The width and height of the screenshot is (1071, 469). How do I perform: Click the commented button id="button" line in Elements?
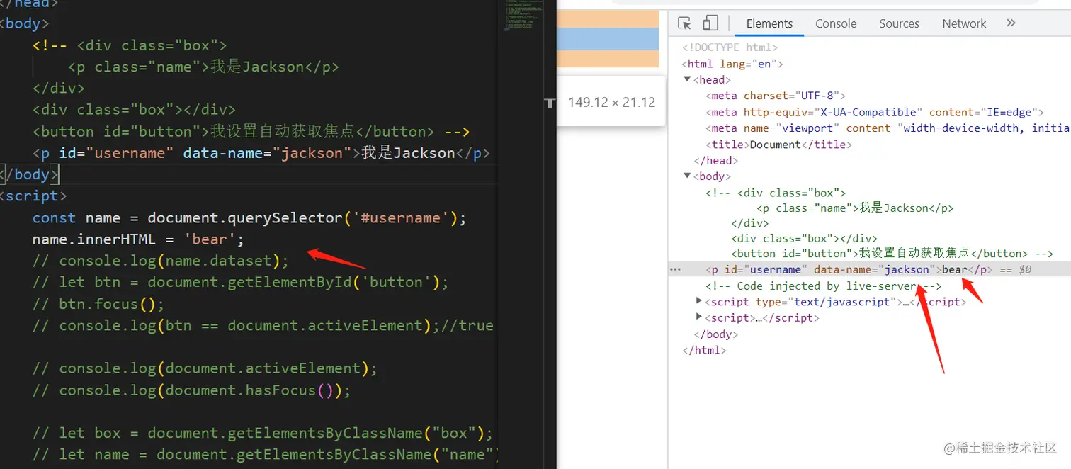click(892, 253)
